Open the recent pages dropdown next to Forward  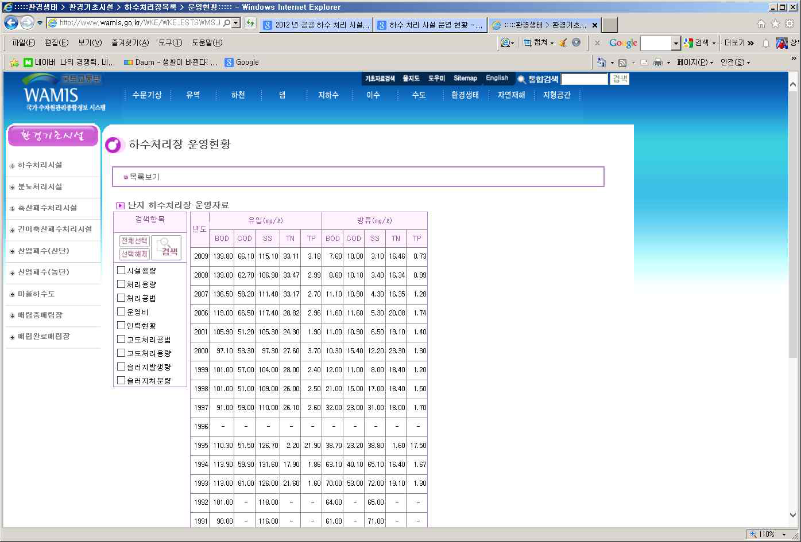click(x=40, y=24)
